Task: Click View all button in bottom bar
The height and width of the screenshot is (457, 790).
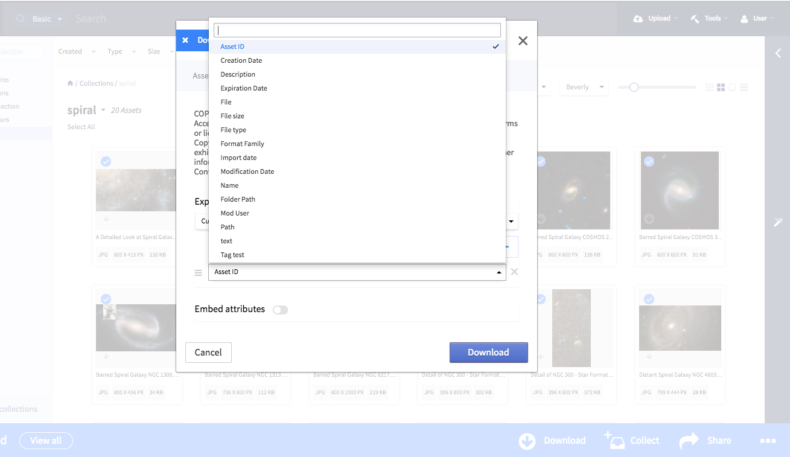Action: pos(46,441)
